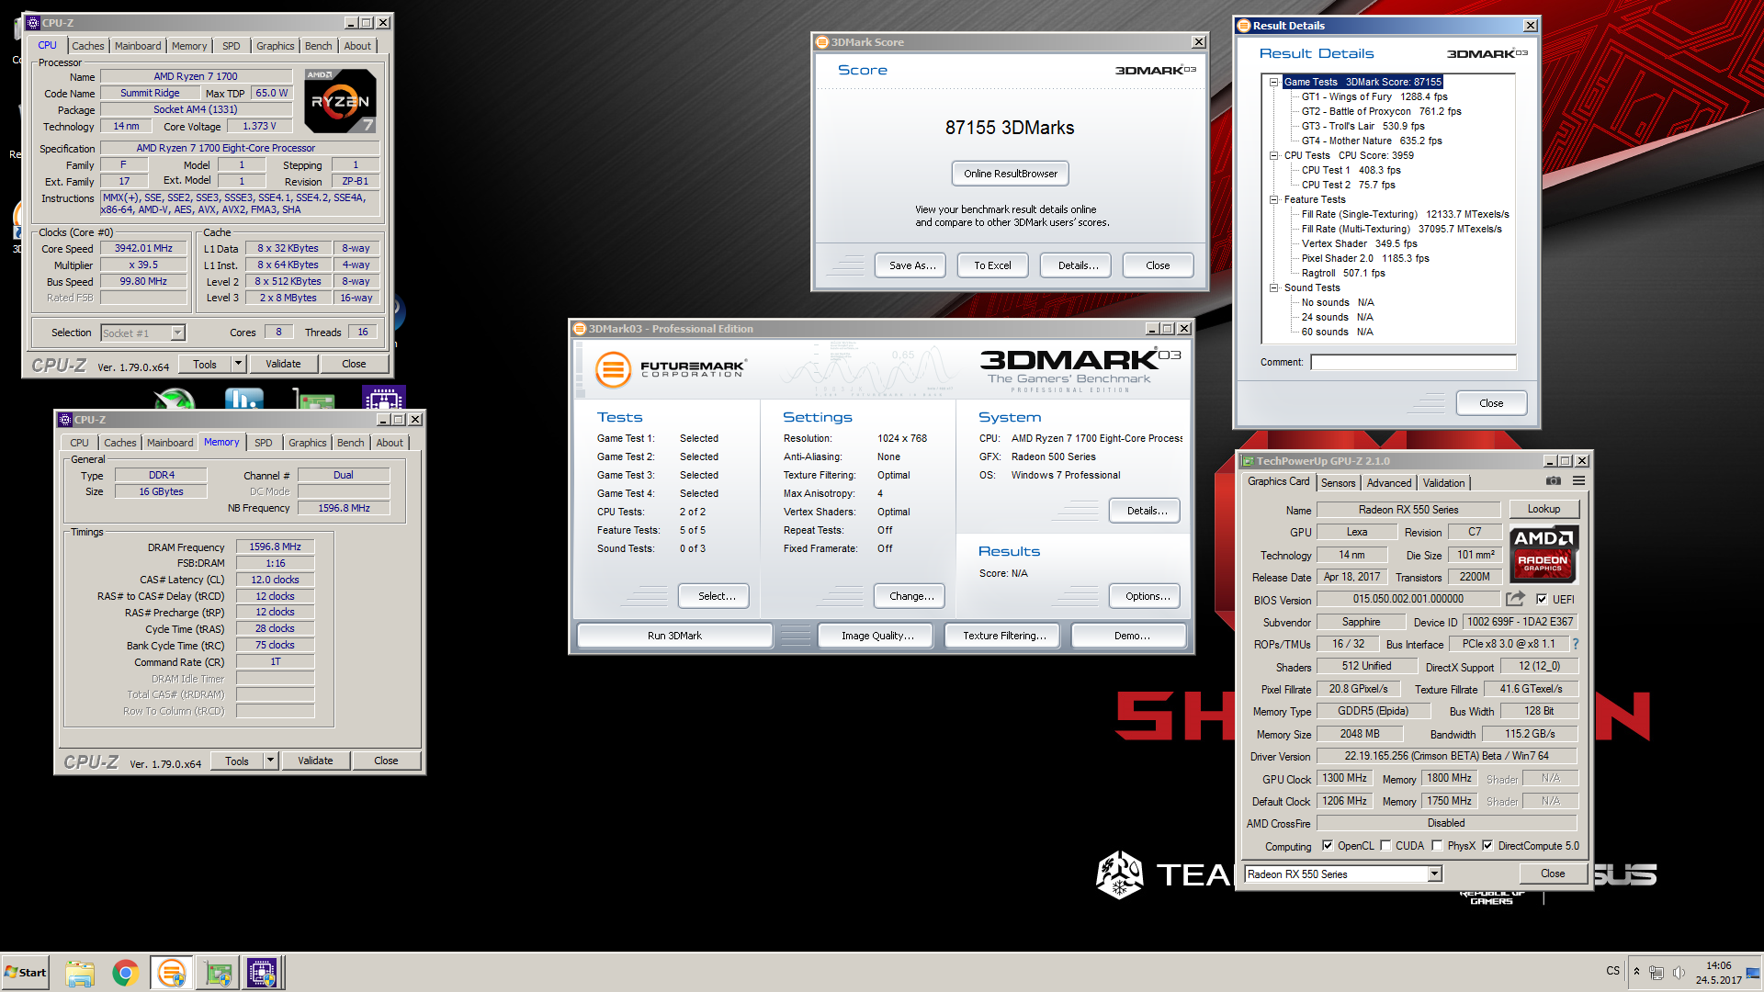The width and height of the screenshot is (1764, 992).
Task: Click the CPU-Z taskbar icon
Action: tap(262, 973)
